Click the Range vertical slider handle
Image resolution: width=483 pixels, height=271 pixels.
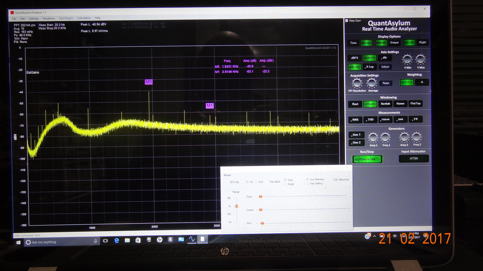click(x=236, y=206)
